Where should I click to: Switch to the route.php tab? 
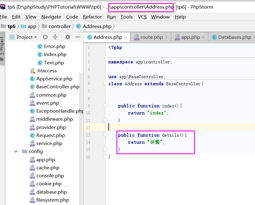coord(151,37)
